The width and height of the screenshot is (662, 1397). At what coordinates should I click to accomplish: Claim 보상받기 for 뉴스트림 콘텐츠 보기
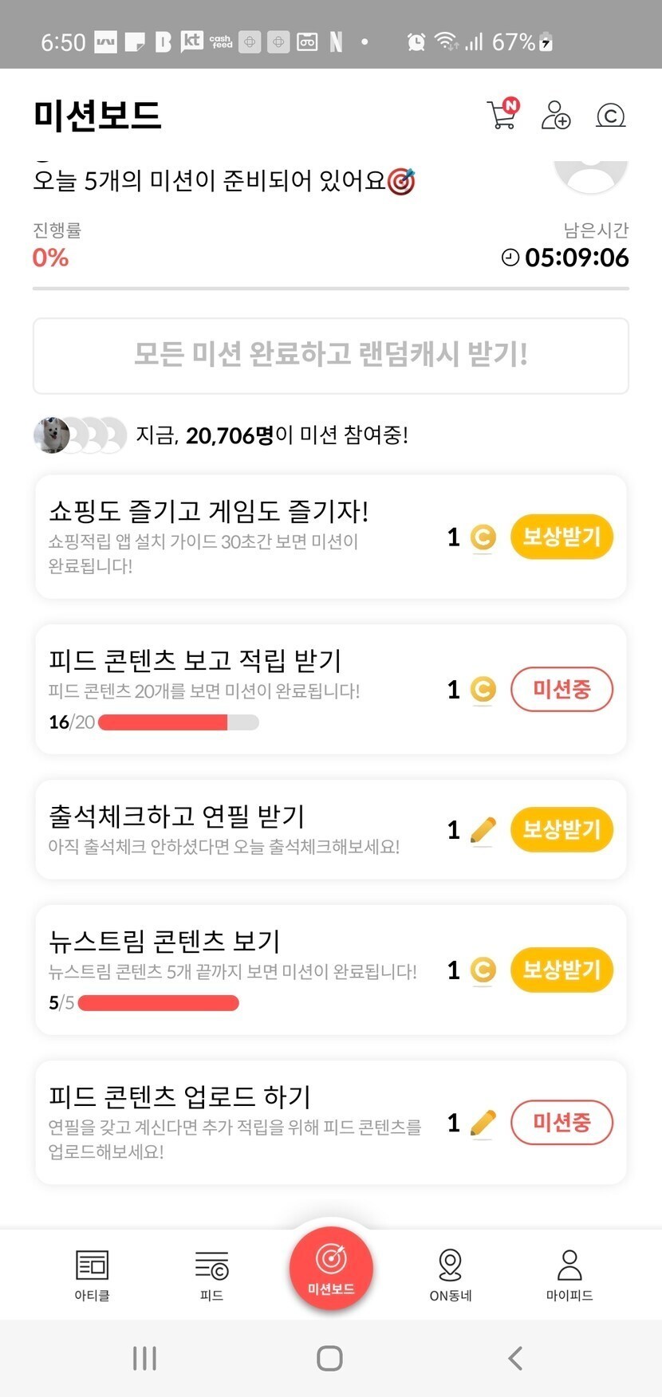coord(562,970)
